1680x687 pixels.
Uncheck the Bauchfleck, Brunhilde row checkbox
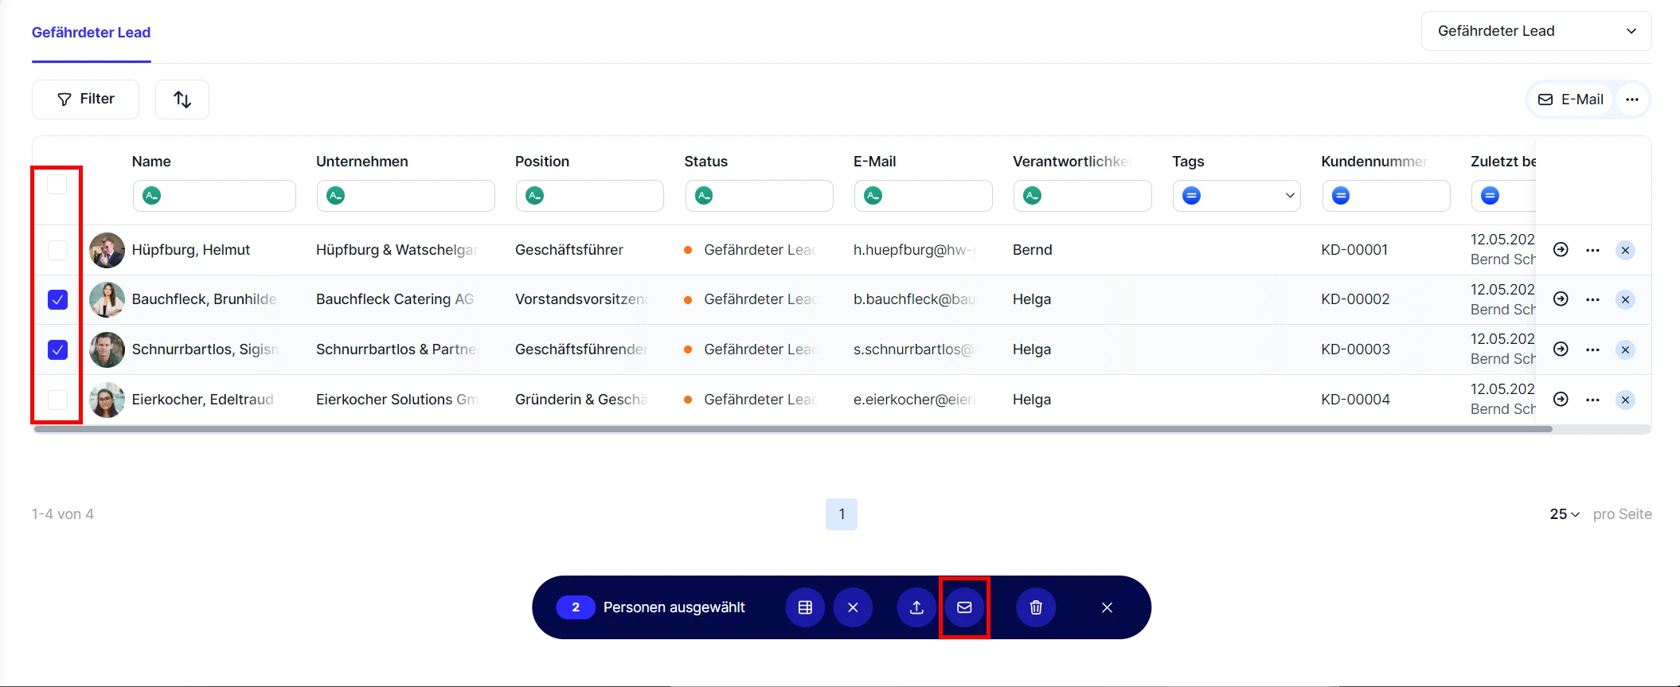[57, 299]
